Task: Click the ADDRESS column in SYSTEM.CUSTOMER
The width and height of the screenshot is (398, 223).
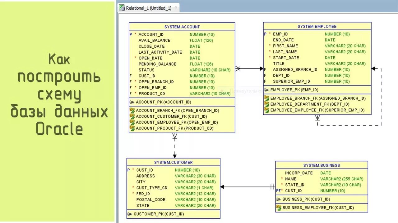Action: 173,176
